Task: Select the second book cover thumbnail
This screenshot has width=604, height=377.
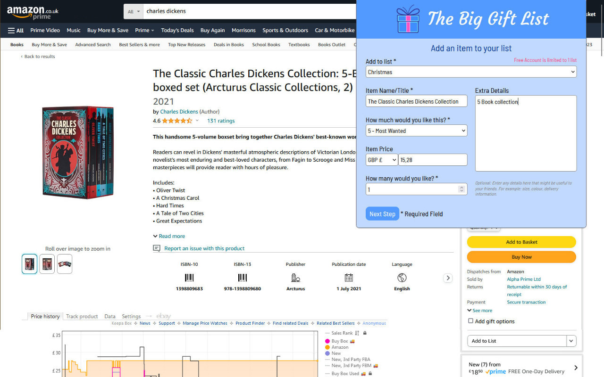Action: tap(47, 264)
